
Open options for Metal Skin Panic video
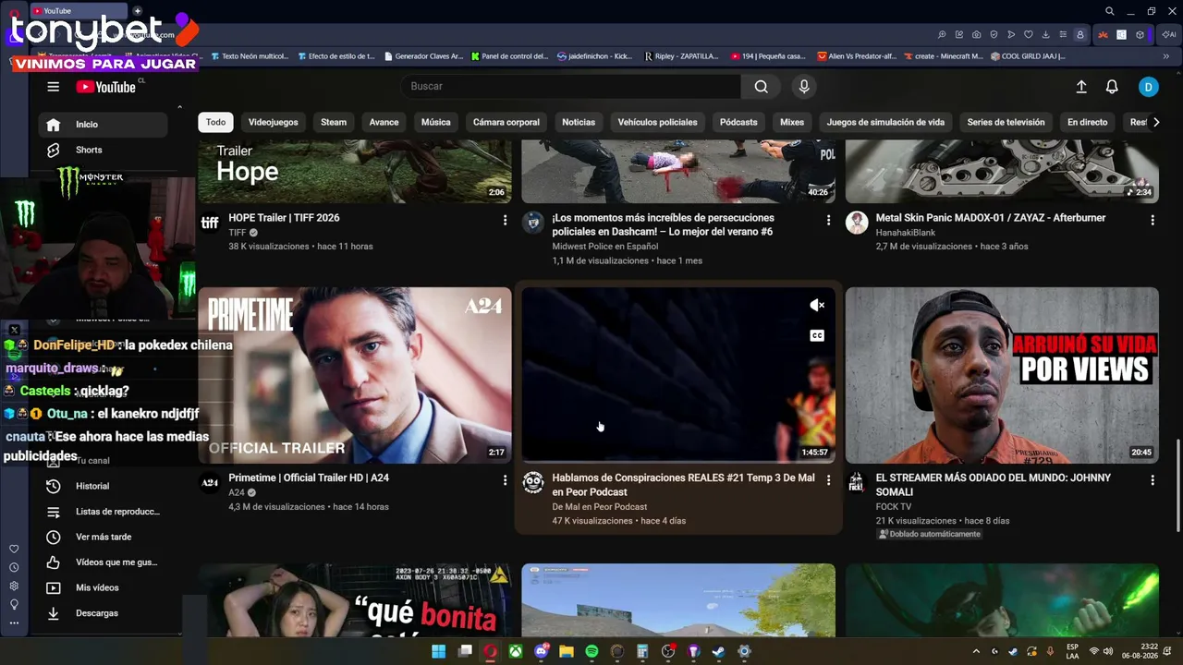click(x=1152, y=220)
